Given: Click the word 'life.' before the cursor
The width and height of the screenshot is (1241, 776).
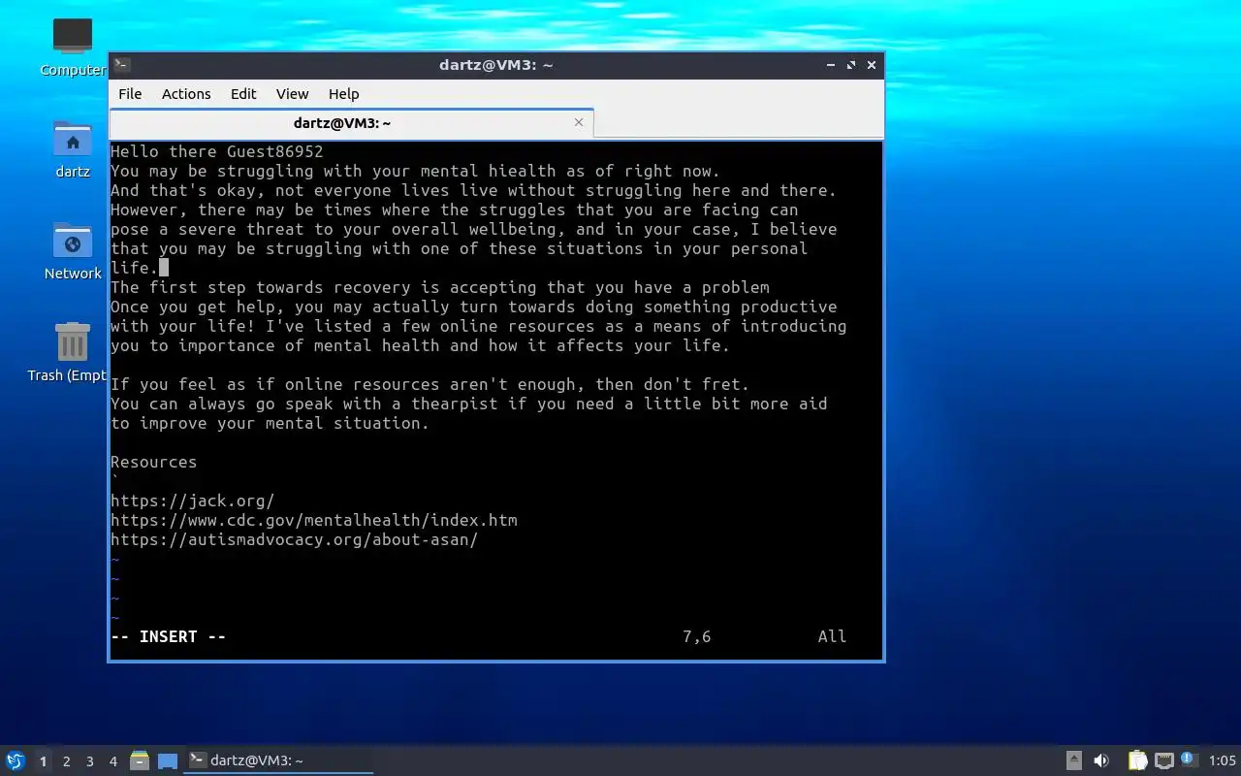Looking at the screenshot, I should pyautogui.click(x=134, y=268).
